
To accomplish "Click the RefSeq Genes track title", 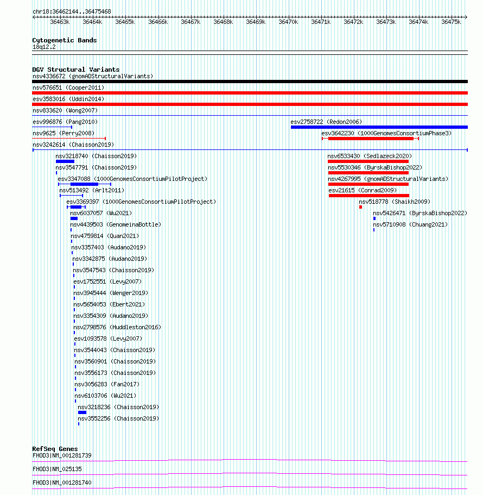I will (55, 449).
